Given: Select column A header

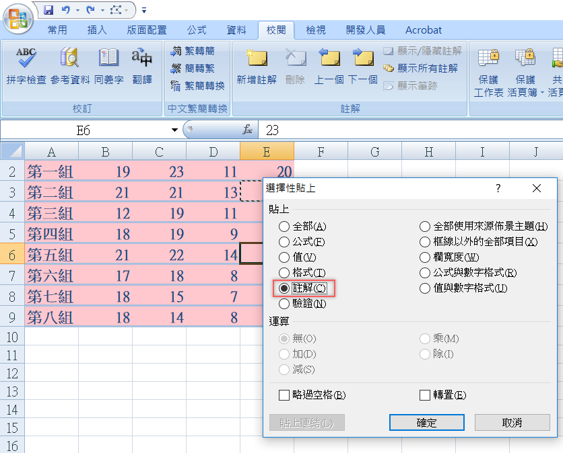Looking at the screenshot, I should click(51, 152).
